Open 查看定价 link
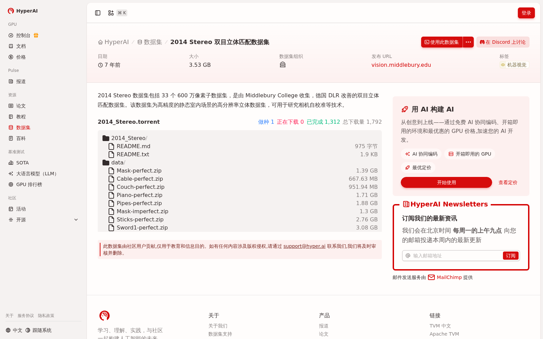This screenshot has width=543, height=339. pyautogui.click(x=508, y=182)
